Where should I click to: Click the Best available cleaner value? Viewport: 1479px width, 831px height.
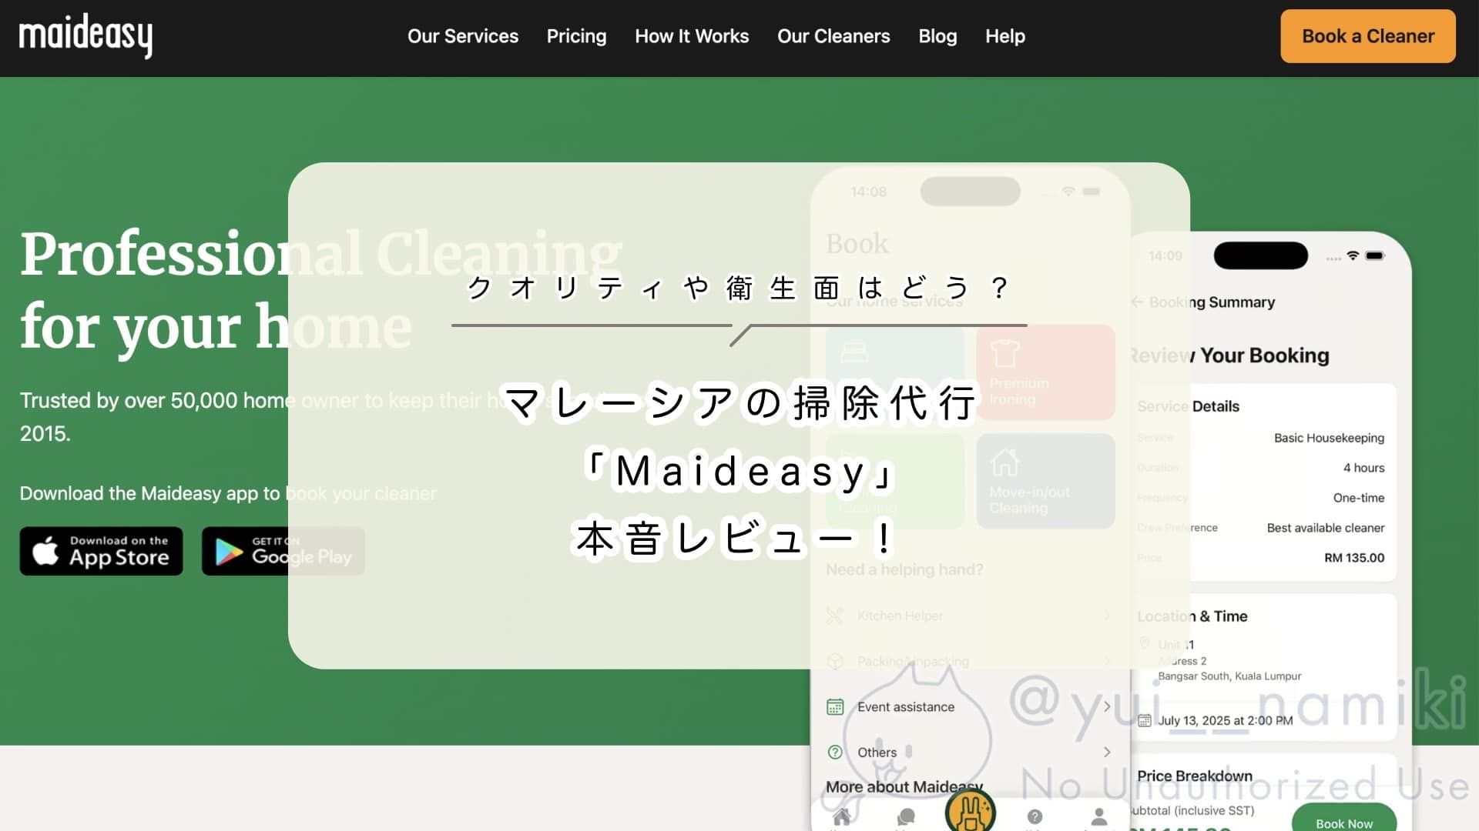coord(1326,528)
